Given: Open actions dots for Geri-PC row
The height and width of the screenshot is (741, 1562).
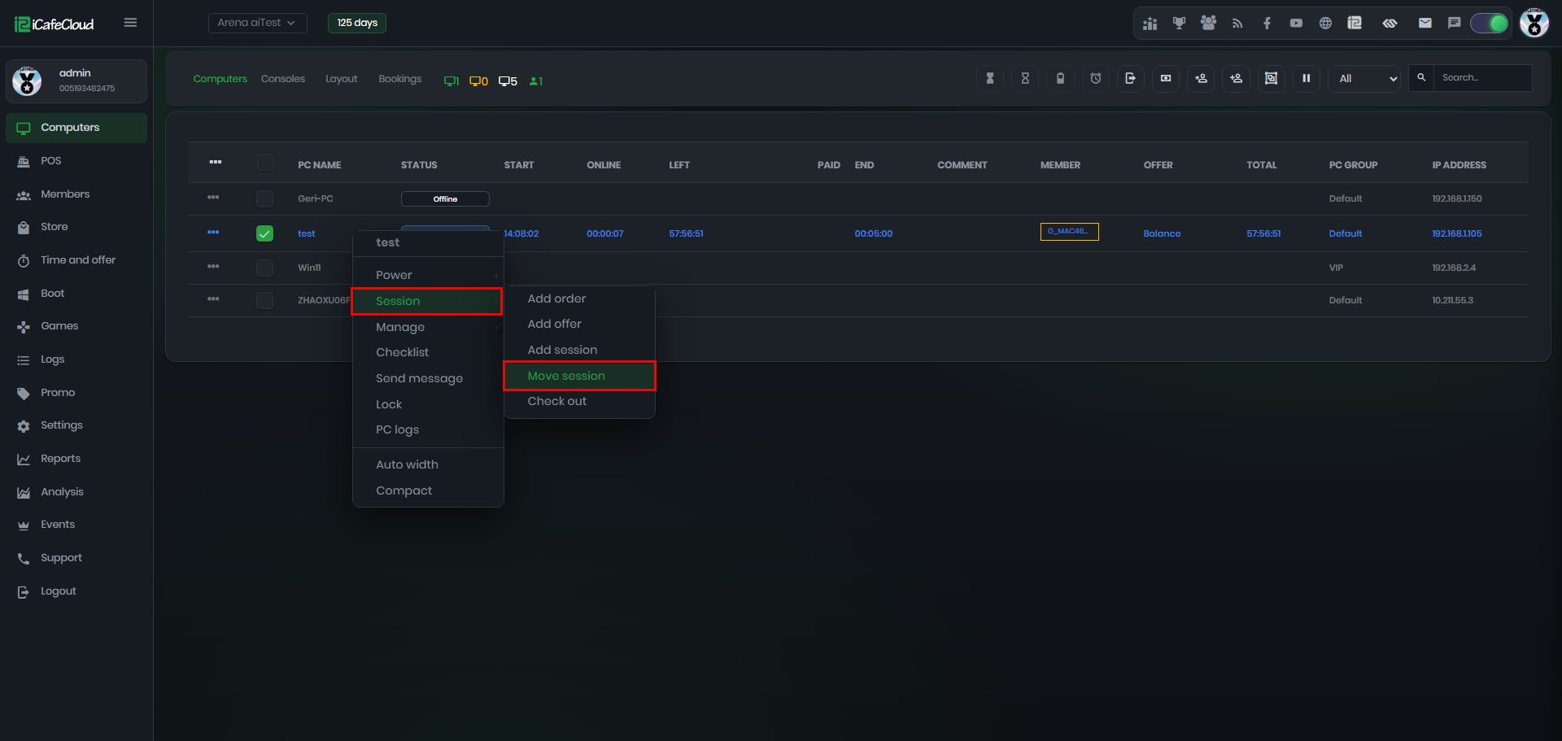Looking at the screenshot, I should pos(213,198).
